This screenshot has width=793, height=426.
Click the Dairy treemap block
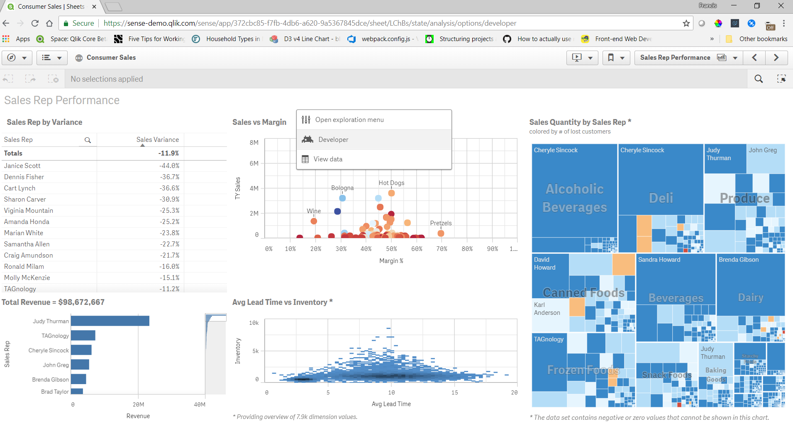(751, 297)
